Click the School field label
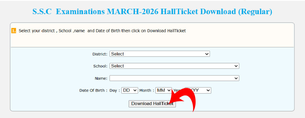Screen dimensions: 305x118 pos(100,66)
